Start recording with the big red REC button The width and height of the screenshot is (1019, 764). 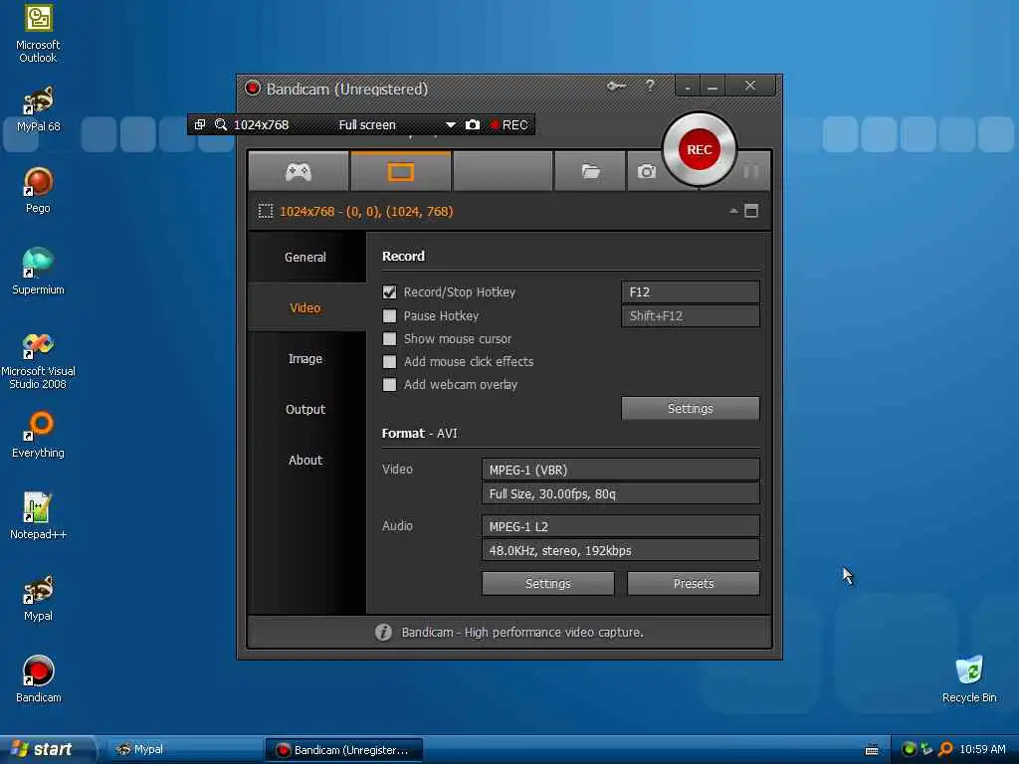click(700, 149)
